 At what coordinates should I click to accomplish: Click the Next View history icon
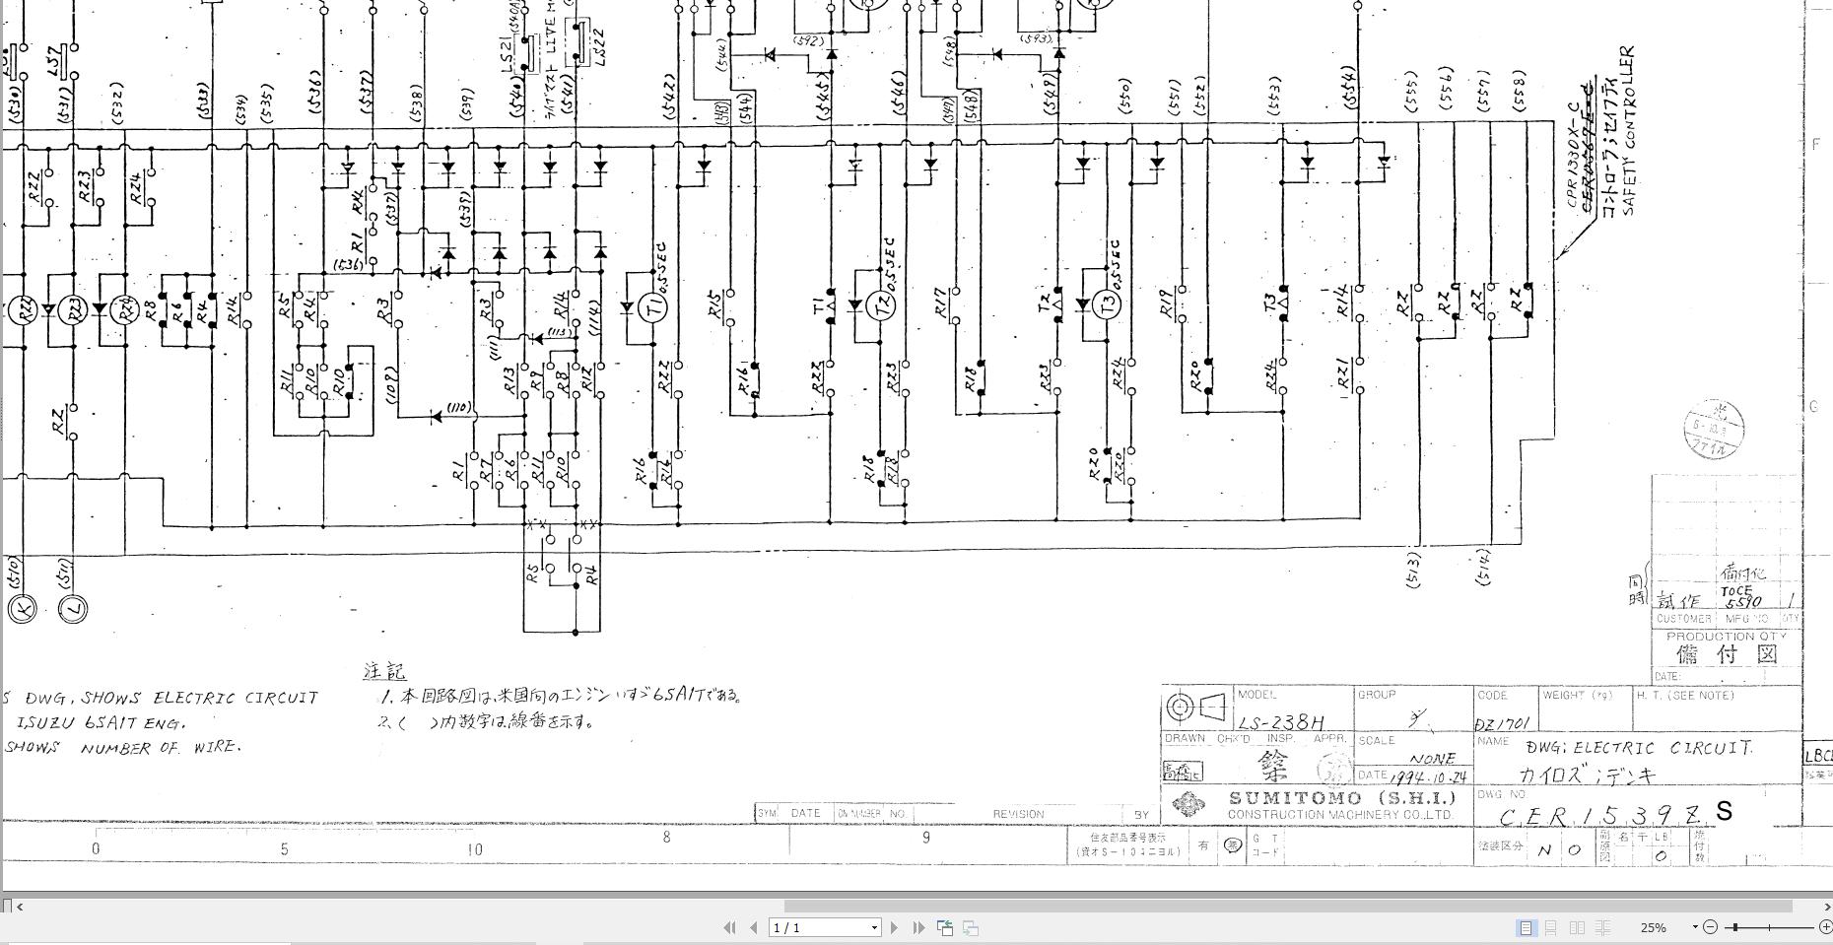(x=973, y=928)
